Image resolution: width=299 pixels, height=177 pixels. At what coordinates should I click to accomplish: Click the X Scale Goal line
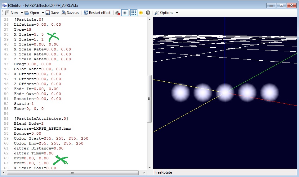coord(35,168)
